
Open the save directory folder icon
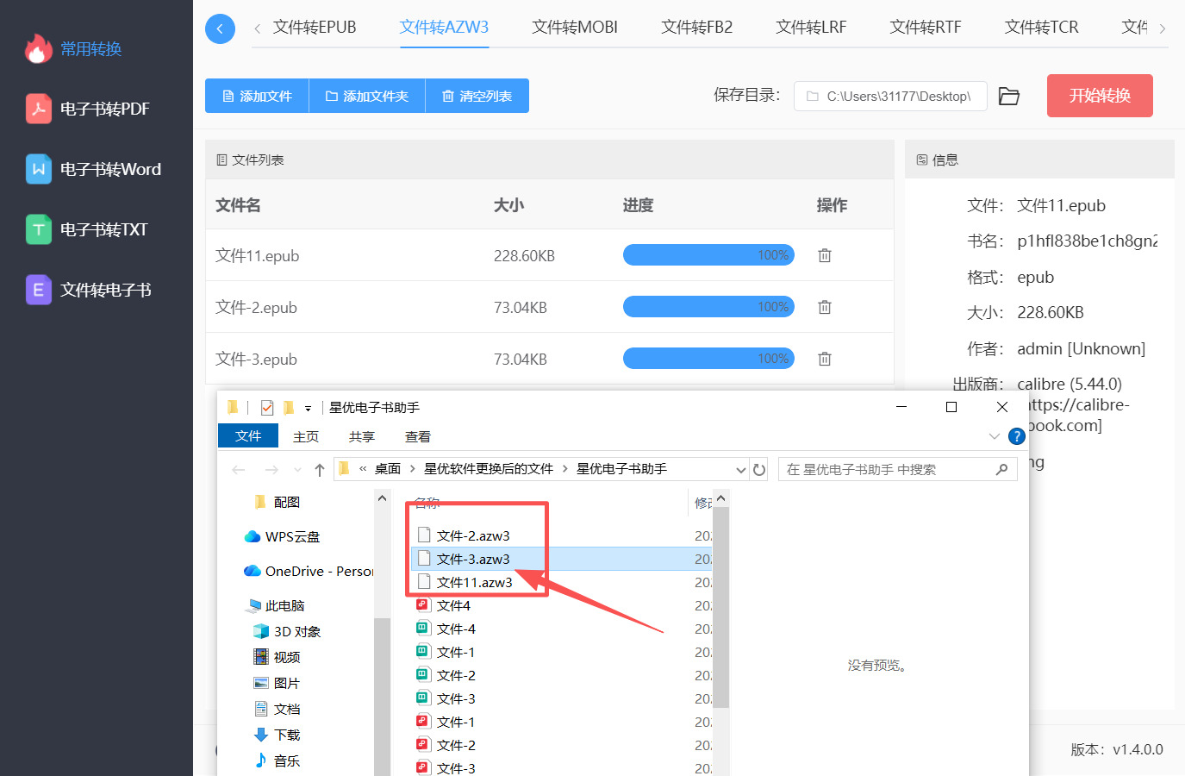coord(1008,96)
